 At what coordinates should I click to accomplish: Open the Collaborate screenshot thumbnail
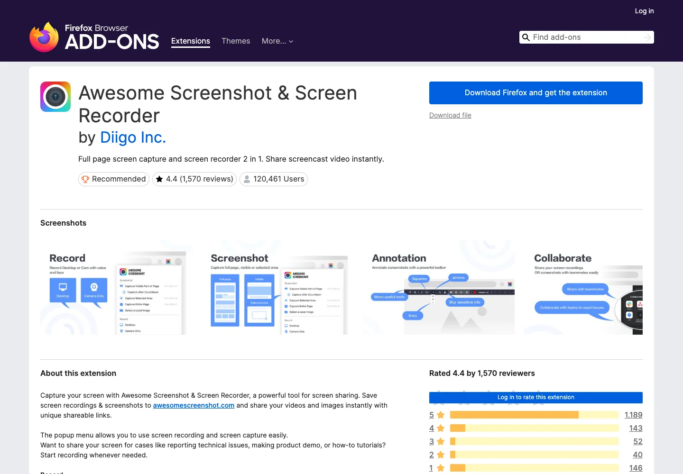[583, 287]
